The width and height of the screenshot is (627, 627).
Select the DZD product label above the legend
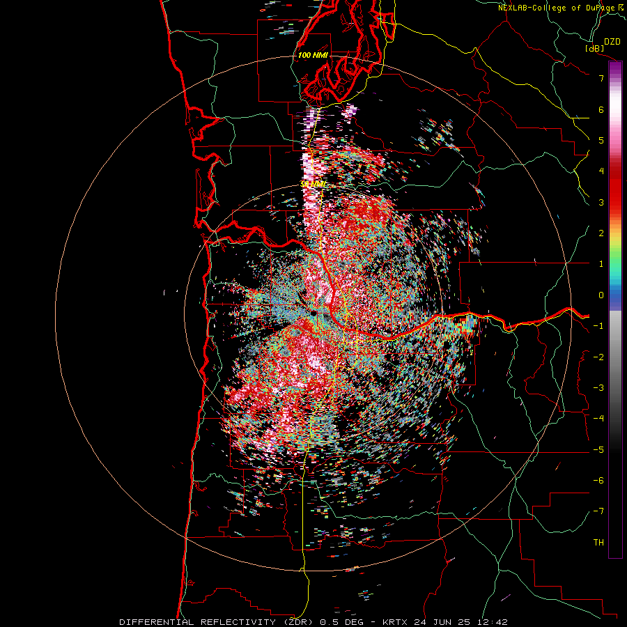pos(612,42)
